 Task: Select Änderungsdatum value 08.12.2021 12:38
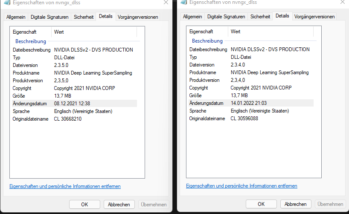point(72,104)
